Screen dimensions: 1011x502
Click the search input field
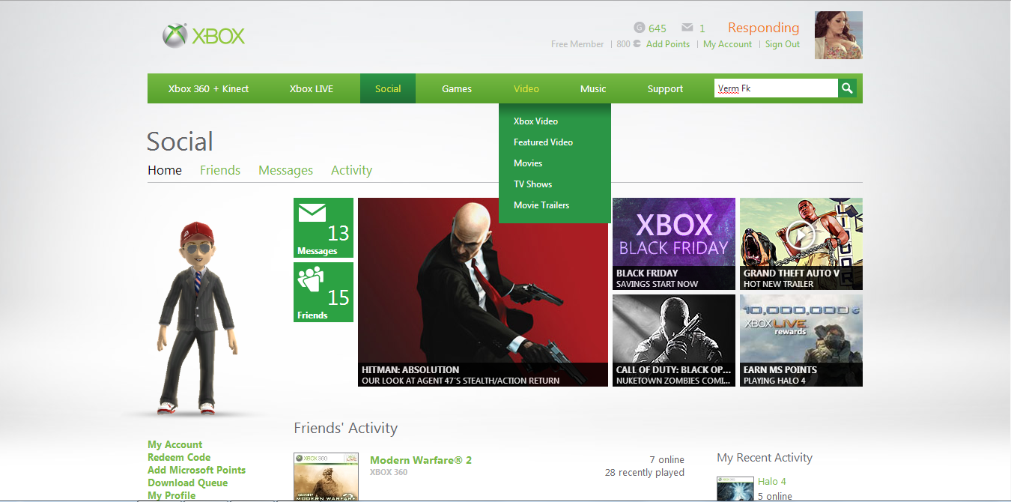click(x=776, y=88)
